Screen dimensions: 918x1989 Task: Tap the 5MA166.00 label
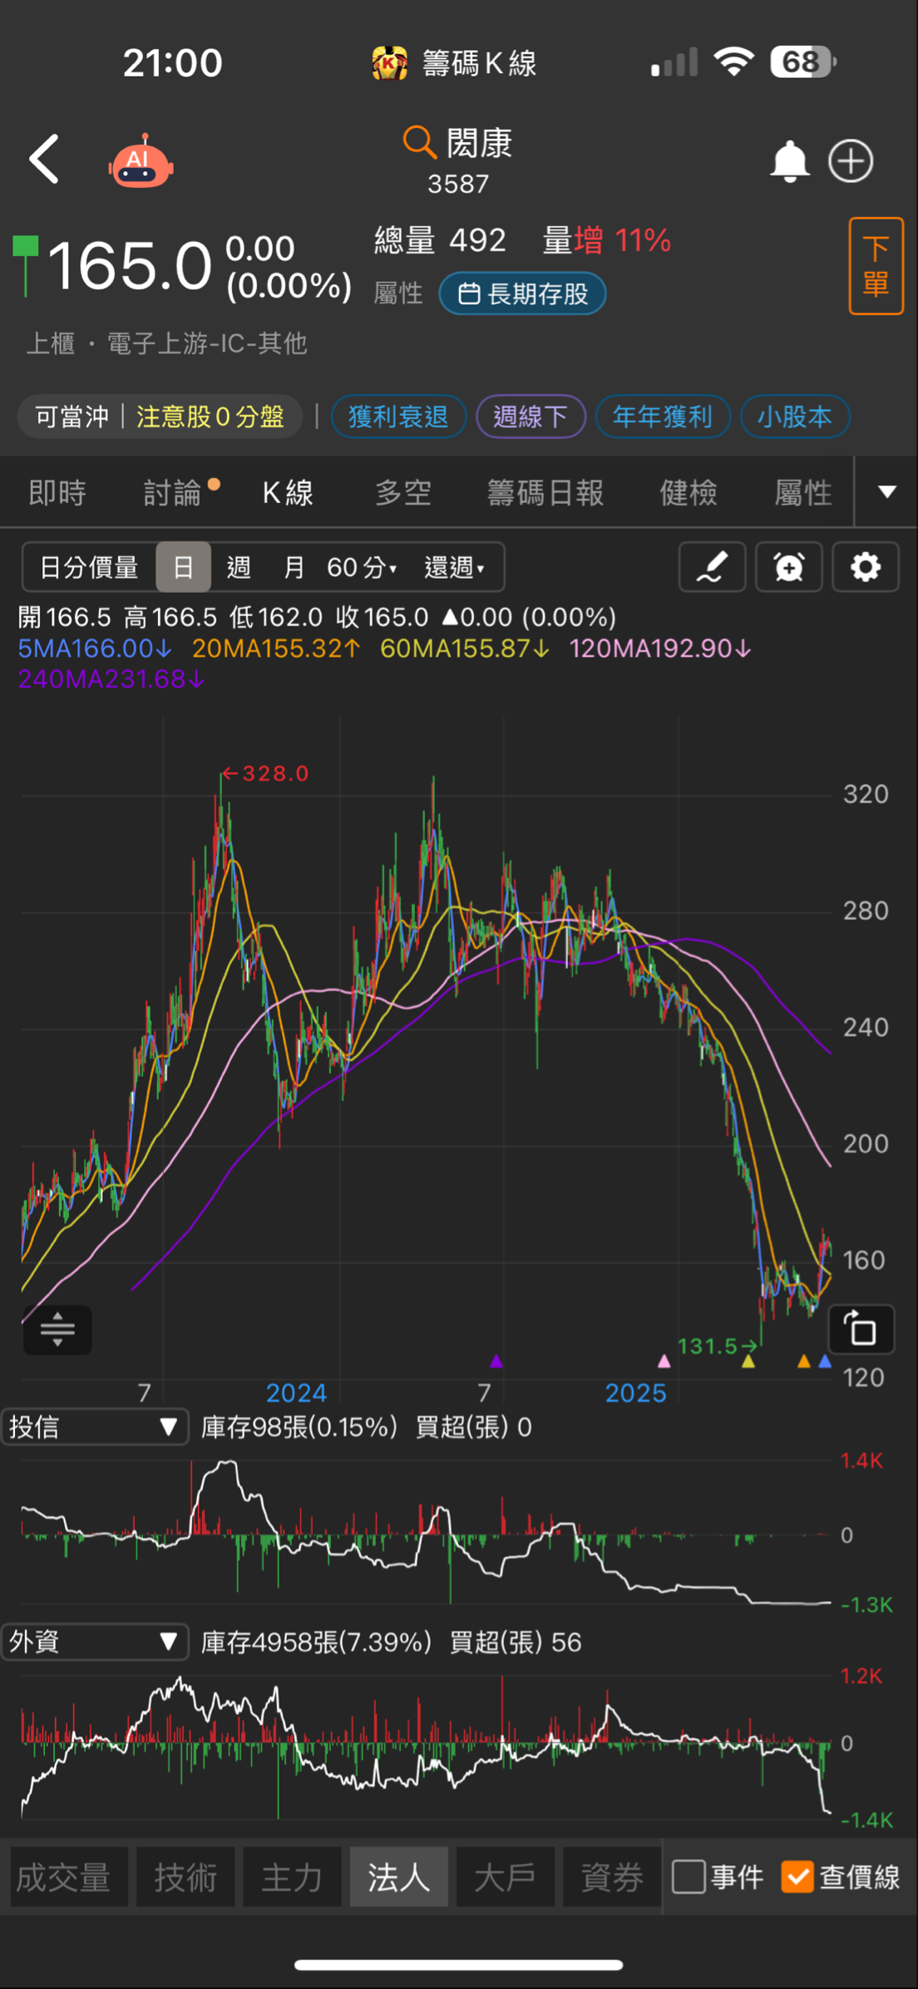click(95, 649)
